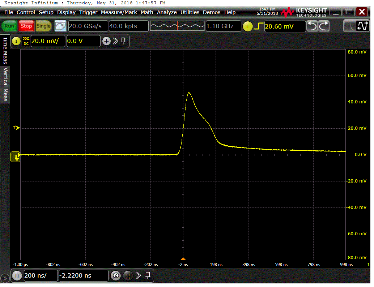Click the rising edge trigger slope icon
This screenshot has width=374, height=287.
pyautogui.click(x=258, y=26)
